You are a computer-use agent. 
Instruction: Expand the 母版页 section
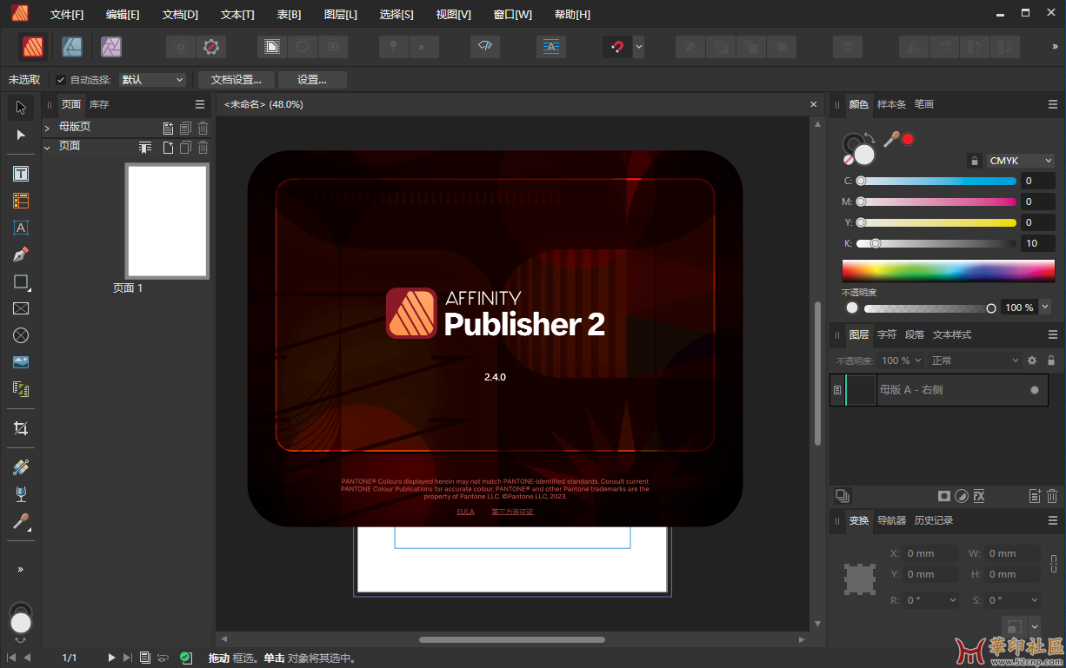click(x=47, y=128)
